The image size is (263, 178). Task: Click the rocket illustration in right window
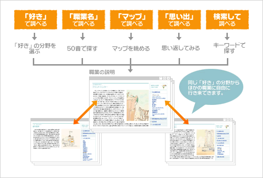(x=205, y=142)
